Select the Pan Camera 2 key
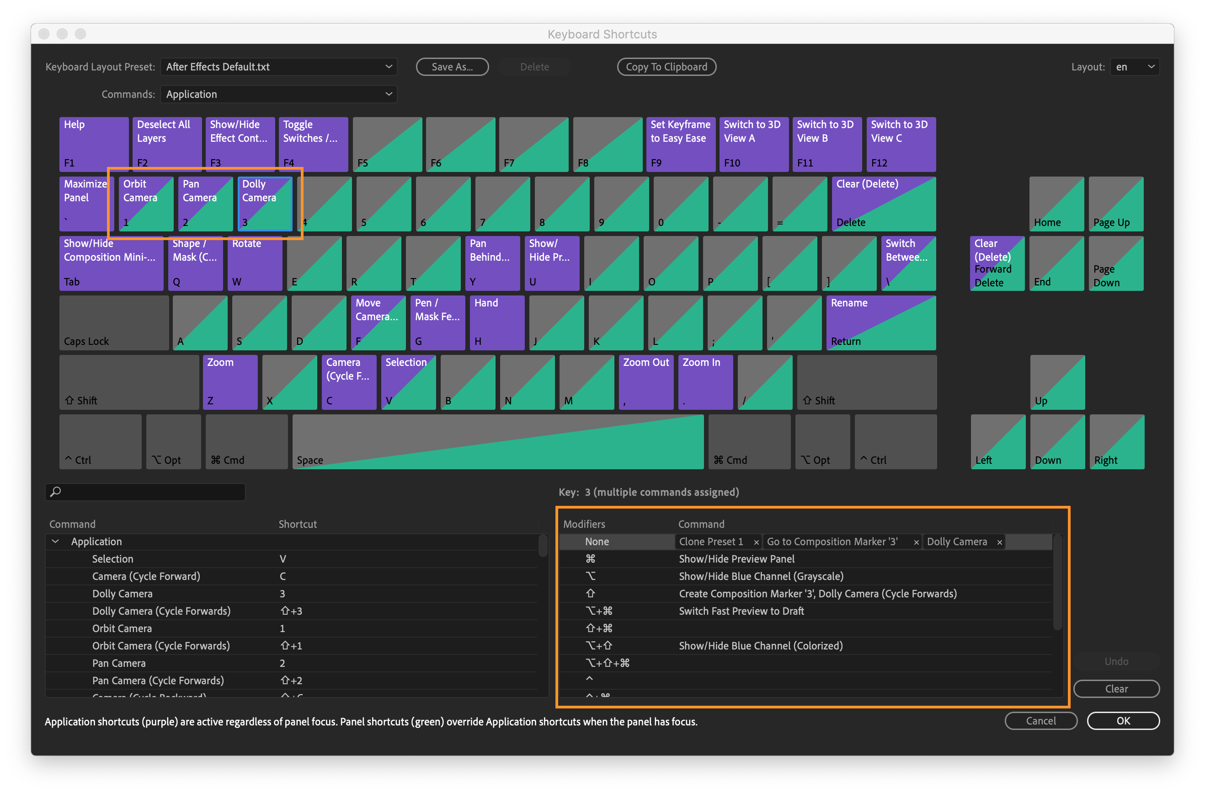Screen dimensions: 1205x794 coord(205,204)
